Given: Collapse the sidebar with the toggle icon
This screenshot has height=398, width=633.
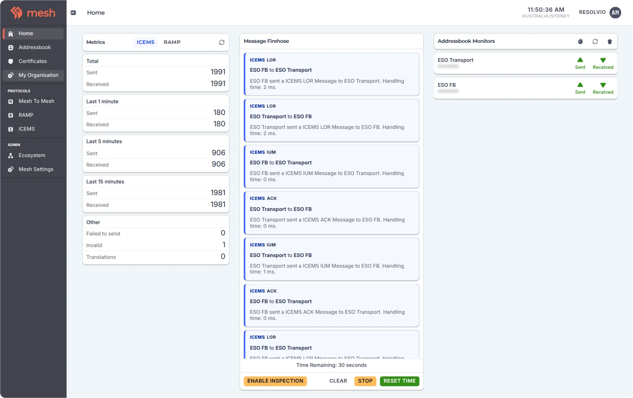Looking at the screenshot, I should click(x=73, y=13).
